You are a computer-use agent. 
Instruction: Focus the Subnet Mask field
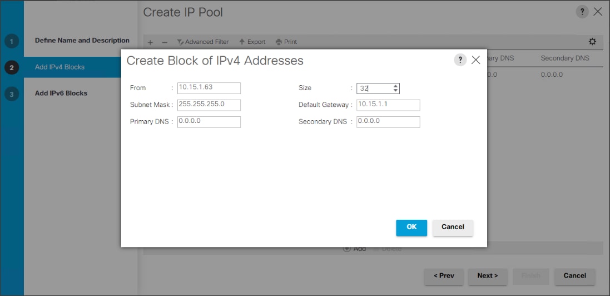(x=209, y=105)
